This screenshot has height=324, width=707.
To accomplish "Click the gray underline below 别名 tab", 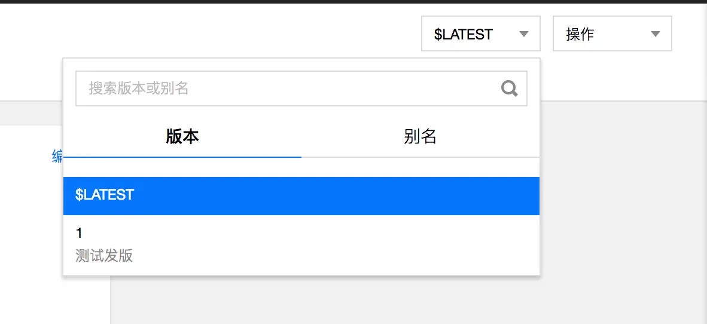I will coord(420,157).
